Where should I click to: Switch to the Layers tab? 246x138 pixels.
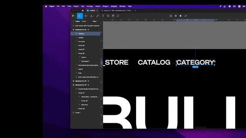click(x=78, y=21)
